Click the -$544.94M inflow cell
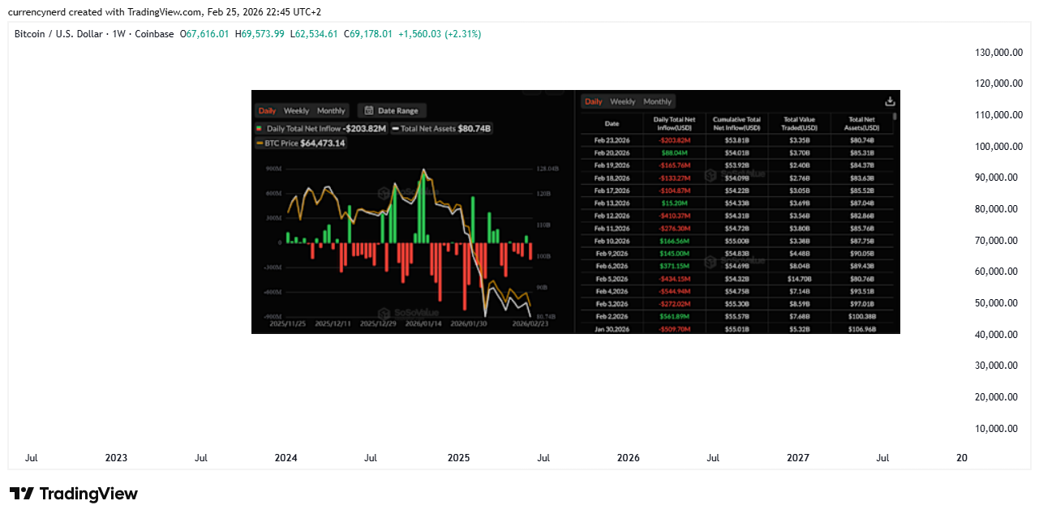The width and height of the screenshot is (1039, 518). [x=674, y=291]
